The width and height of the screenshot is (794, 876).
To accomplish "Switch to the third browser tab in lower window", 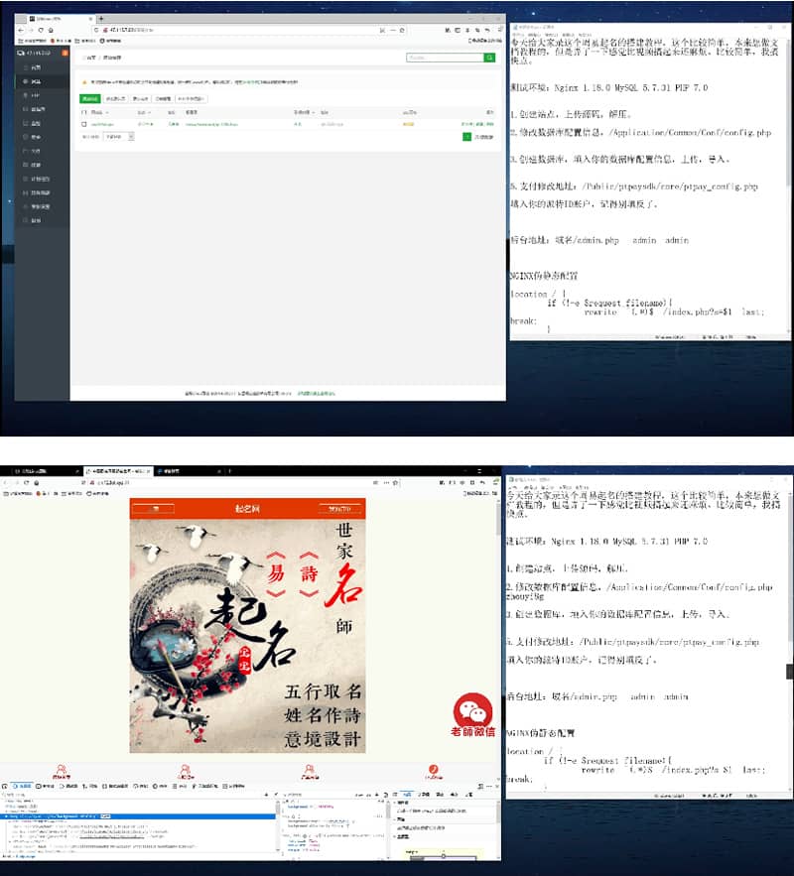I will 189,471.
